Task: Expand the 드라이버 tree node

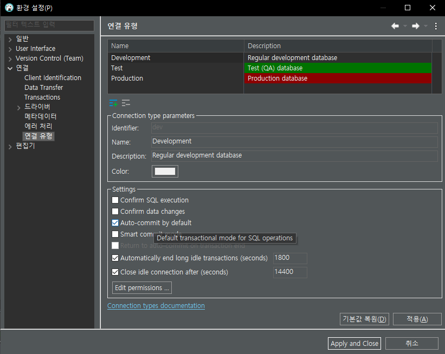Action: pos(19,107)
